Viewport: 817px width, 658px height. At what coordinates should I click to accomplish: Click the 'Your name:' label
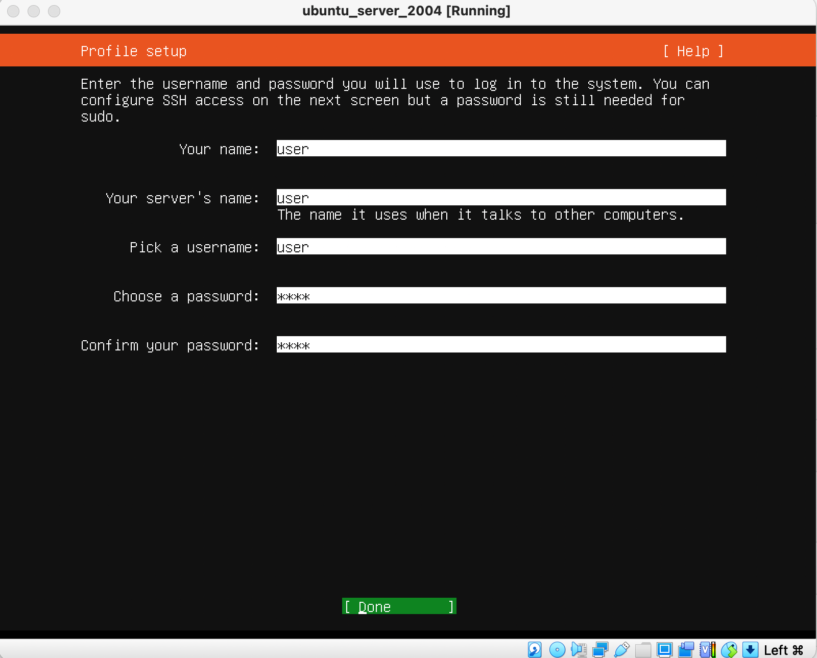click(x=219, y=149)
